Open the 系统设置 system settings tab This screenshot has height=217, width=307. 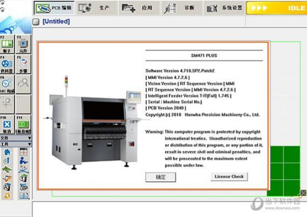point(224,8)
